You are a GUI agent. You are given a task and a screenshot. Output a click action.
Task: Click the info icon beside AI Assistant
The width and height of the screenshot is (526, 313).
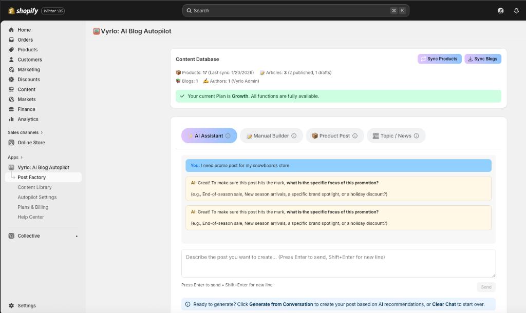(x=228, y=136)
